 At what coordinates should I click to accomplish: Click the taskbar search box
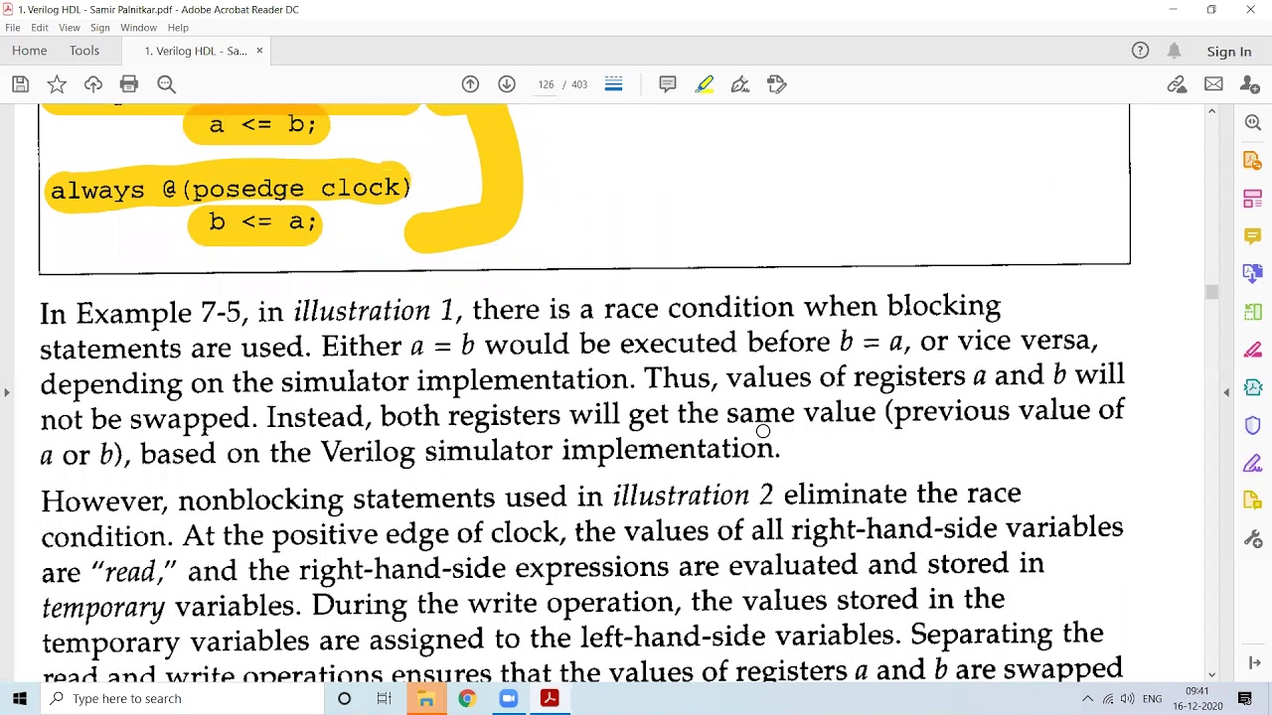point(185,698)
